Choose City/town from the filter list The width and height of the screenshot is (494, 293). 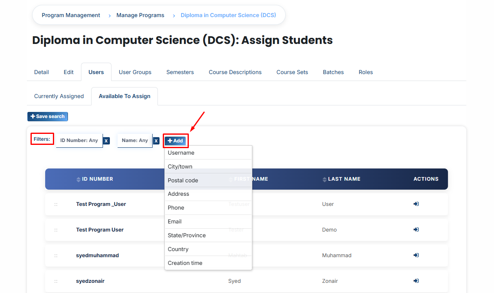208,166
